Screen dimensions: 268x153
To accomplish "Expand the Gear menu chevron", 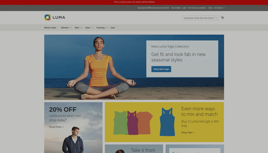I will [92, 28].
